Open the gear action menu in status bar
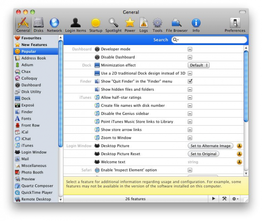The image size is (262, 221). click(235, 199)
